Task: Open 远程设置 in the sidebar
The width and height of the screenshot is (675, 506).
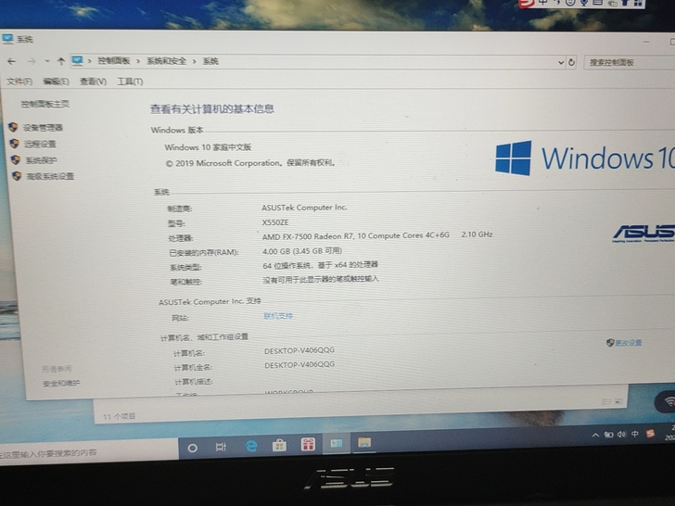Action: (40, 144)
